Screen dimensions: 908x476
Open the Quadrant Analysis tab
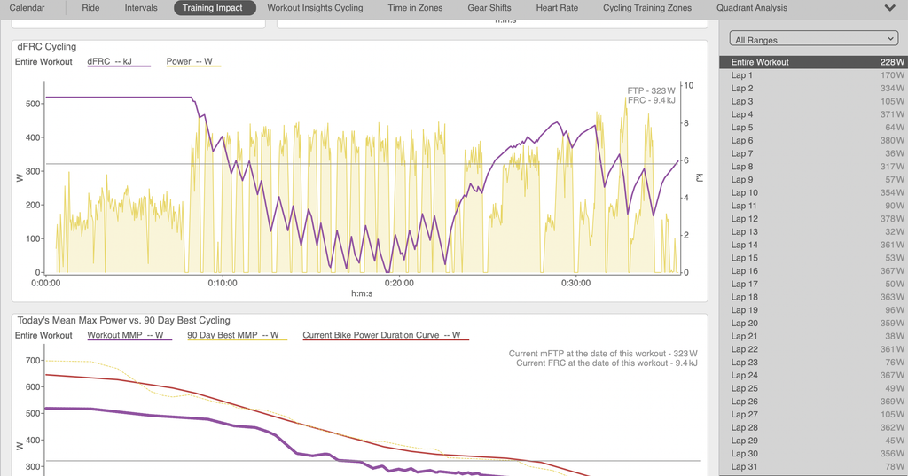(x=752, y=7)
